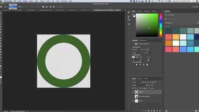199x112 pixels.
Task: Open Spotlight search in macOS menu bar
Action: 193,1
